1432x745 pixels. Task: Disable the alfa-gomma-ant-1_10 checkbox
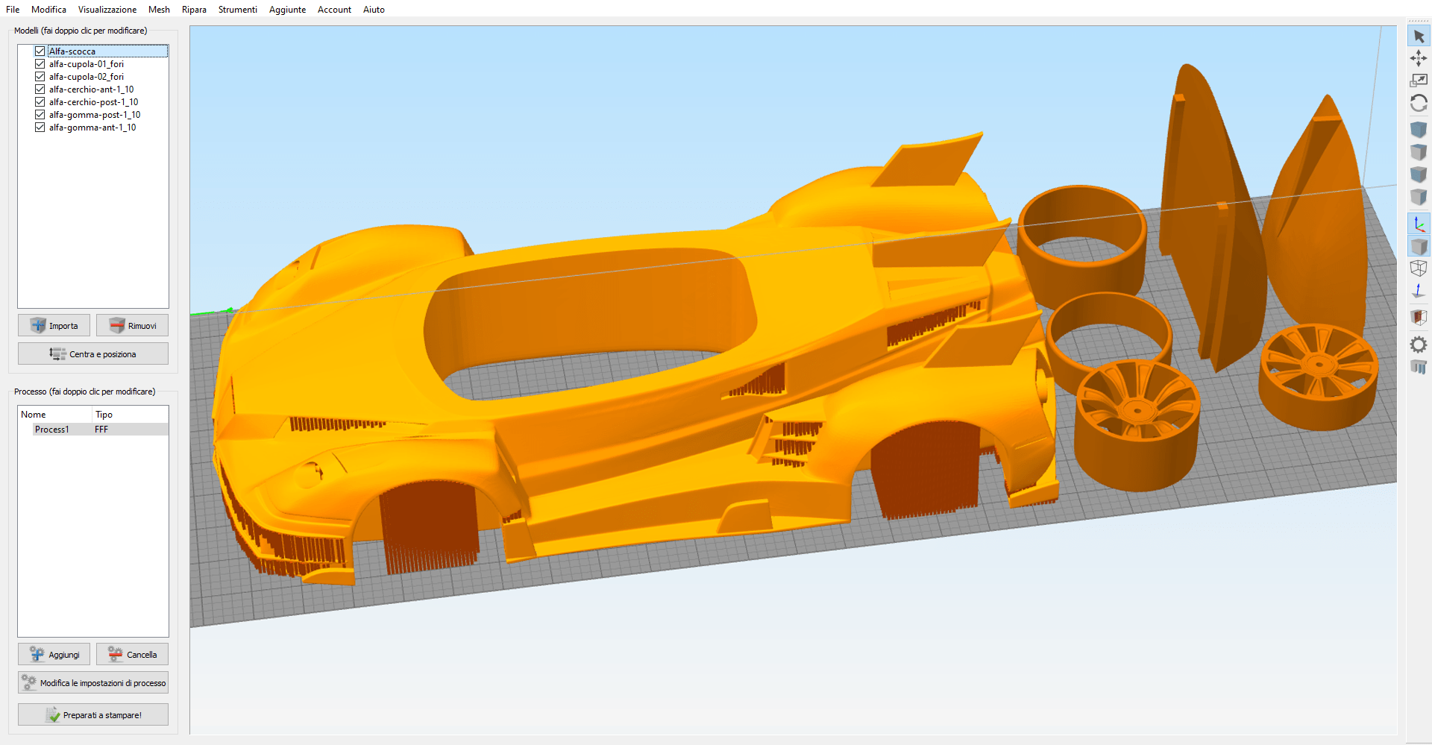pyautogui.click(x=40, y=128)
